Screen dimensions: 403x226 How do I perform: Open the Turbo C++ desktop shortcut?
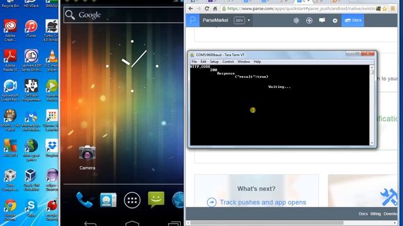pos(52,31)
